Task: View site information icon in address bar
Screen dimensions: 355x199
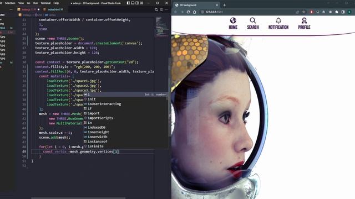Action: coord(202,12)
